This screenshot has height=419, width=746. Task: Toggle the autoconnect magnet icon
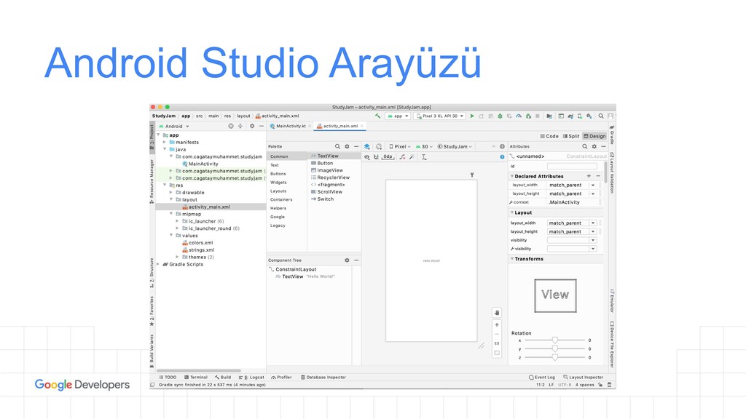click(376, 157)
